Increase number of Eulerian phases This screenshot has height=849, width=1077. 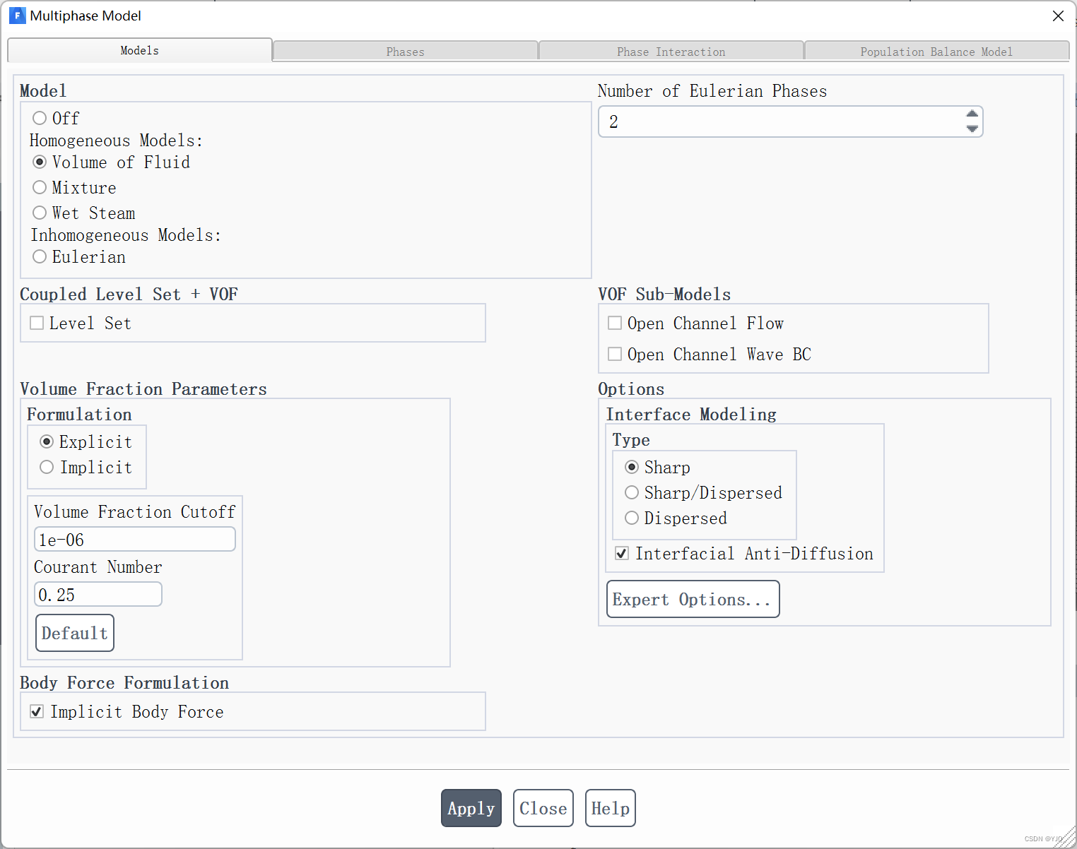[x=972, y=114]
